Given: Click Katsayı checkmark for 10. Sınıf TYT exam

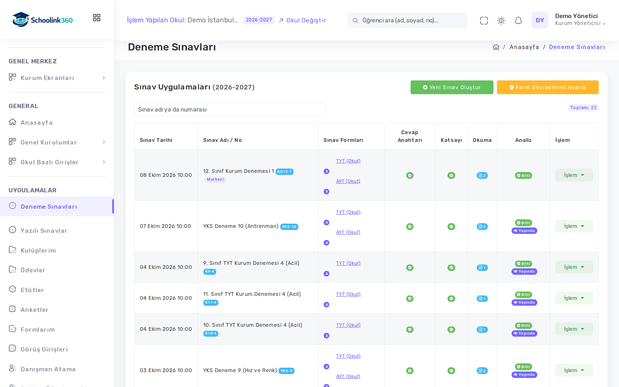Looking at the screenshot, I should point(451,329).
